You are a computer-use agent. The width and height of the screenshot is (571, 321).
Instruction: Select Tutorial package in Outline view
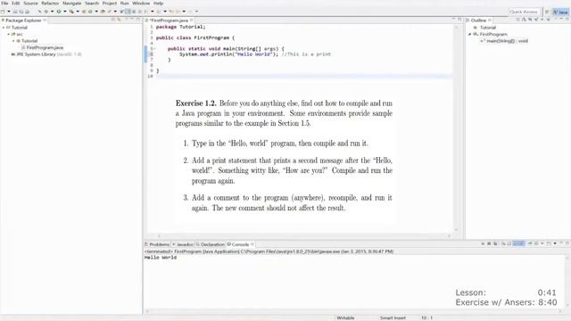[x=484, y=28]
